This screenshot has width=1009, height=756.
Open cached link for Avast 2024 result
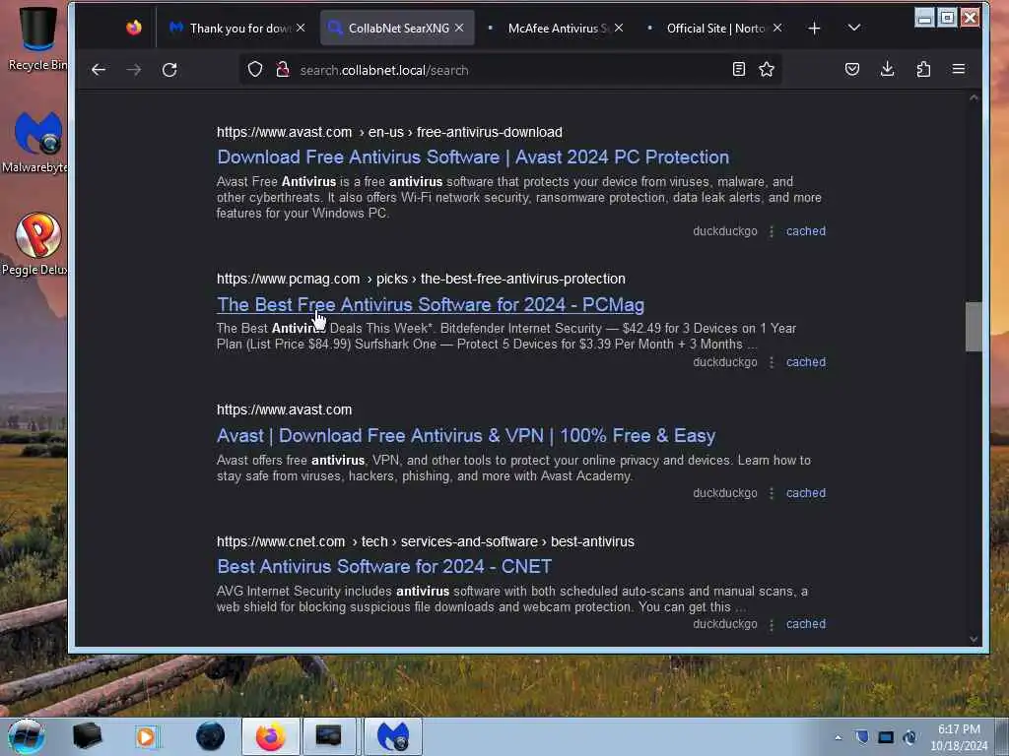point(806,231)
